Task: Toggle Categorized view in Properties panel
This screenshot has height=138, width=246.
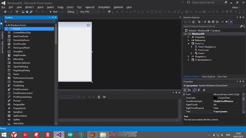Action: point(185,90)
